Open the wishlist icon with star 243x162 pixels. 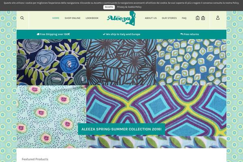pyautogui.click(x=203, y=18)
